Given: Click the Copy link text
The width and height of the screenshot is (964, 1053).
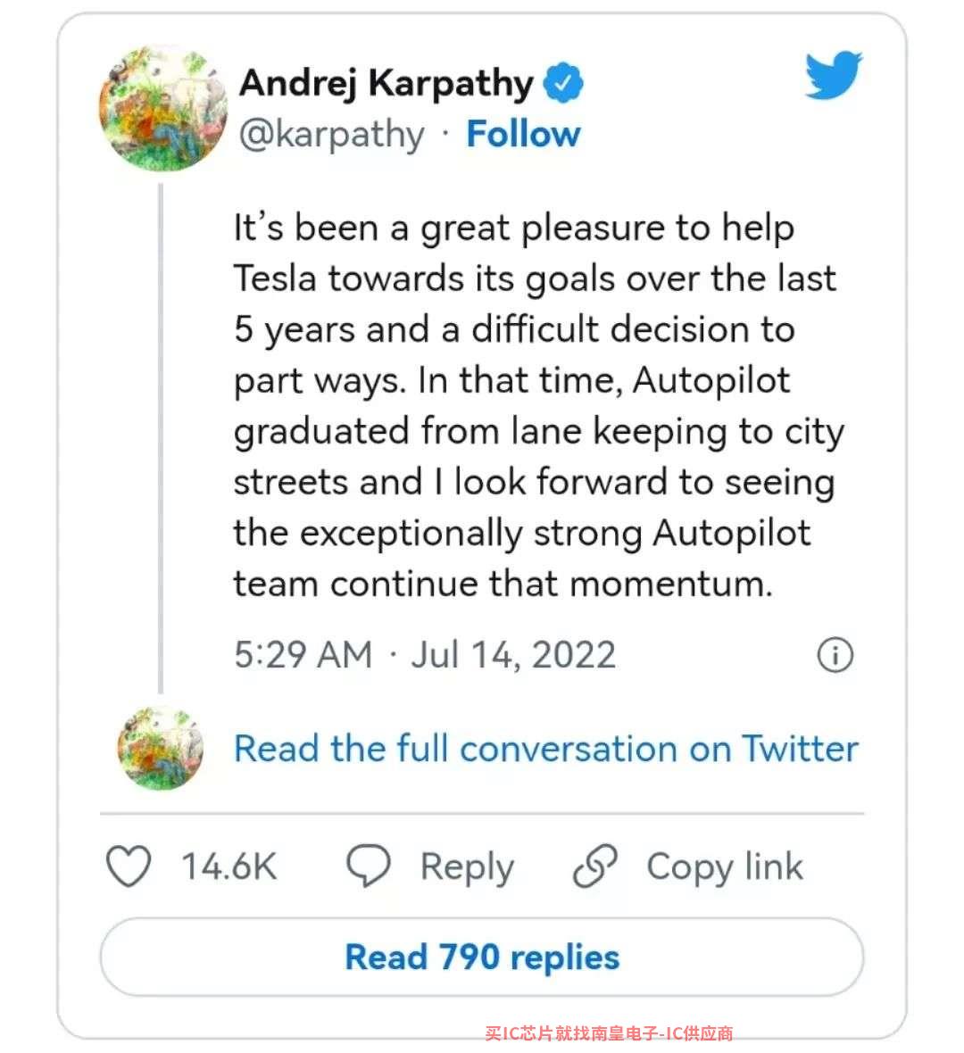Looking at the screenshot, I should point(725,867).
